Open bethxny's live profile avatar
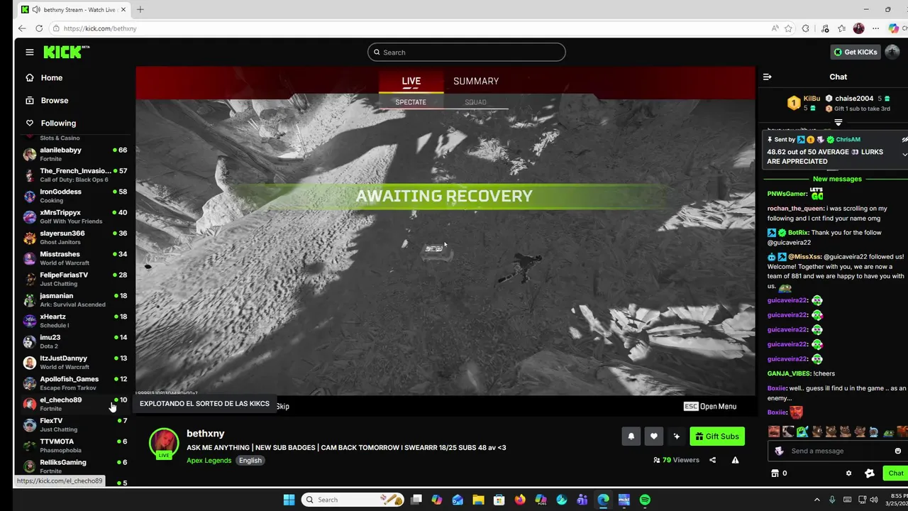This screenshot has height=511, width=908. click(164, 443)
